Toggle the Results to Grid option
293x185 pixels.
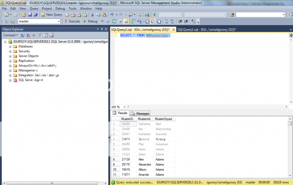153,22
